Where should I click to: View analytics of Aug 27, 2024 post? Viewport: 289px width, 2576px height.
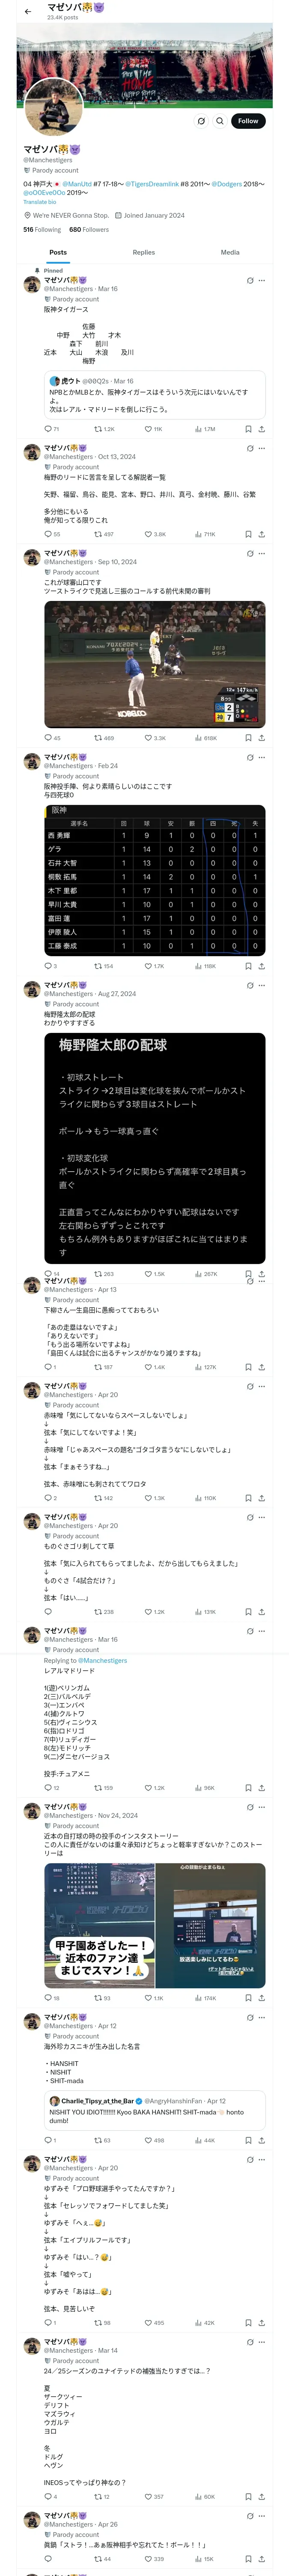[205, 1274]
